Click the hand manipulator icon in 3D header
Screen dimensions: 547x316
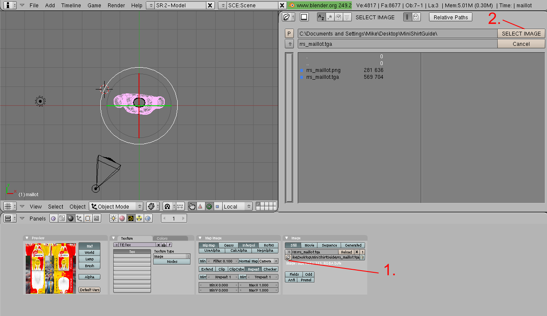(192, 206)
